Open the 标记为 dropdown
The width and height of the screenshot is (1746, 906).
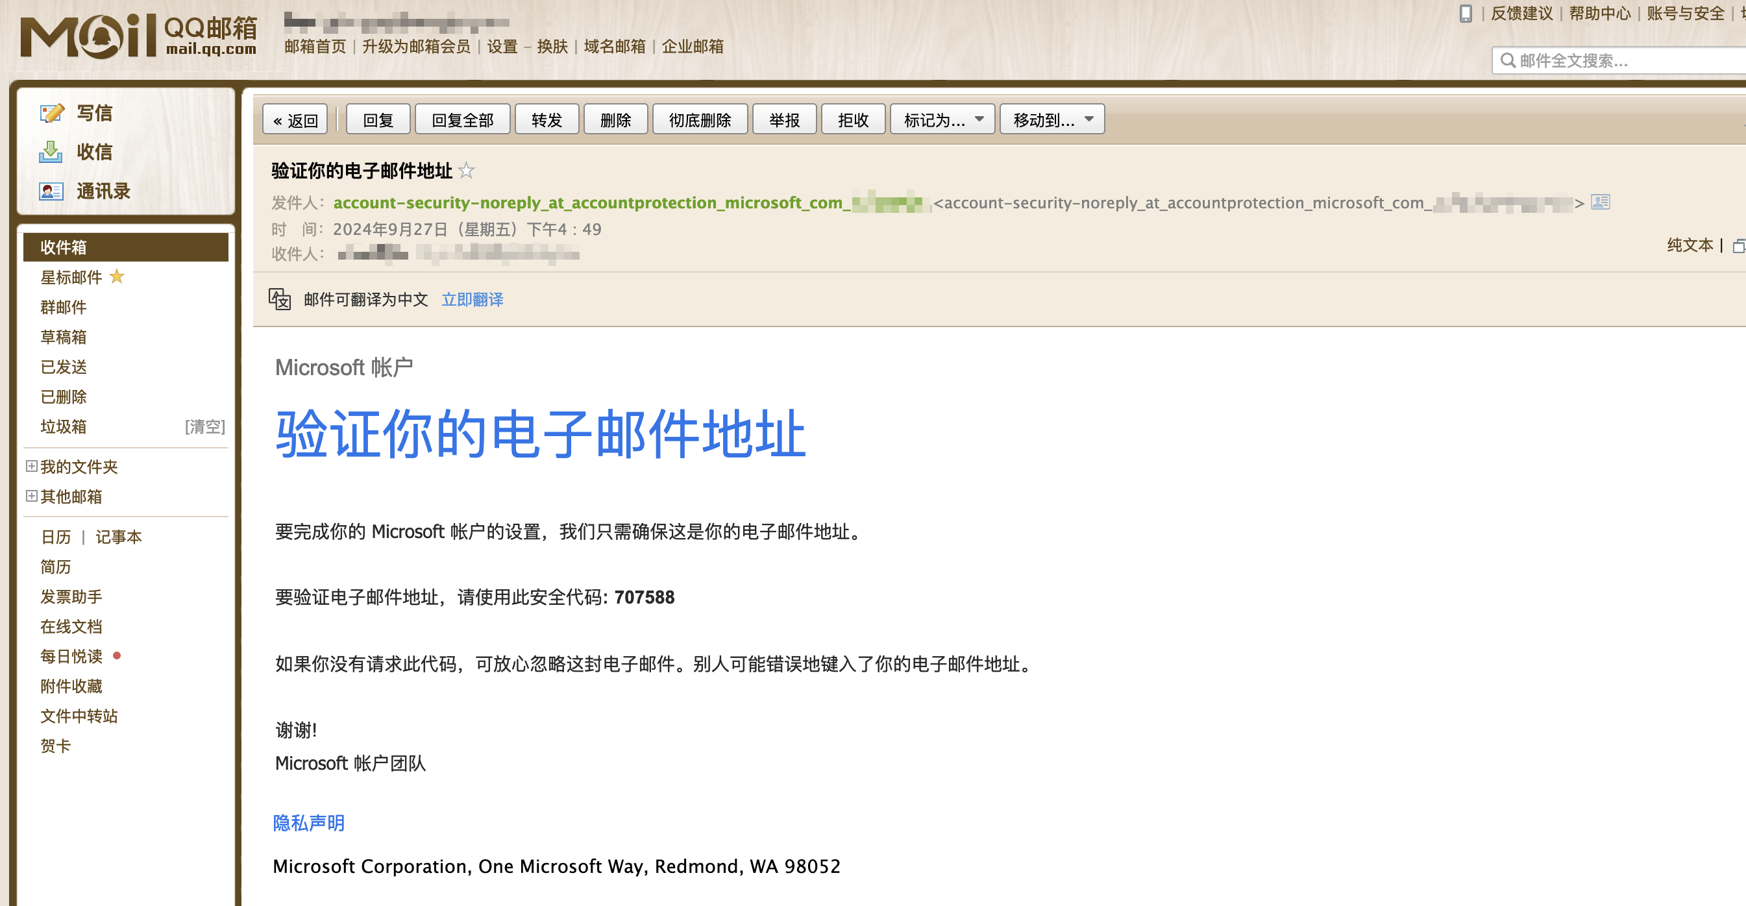coord(941,120)
